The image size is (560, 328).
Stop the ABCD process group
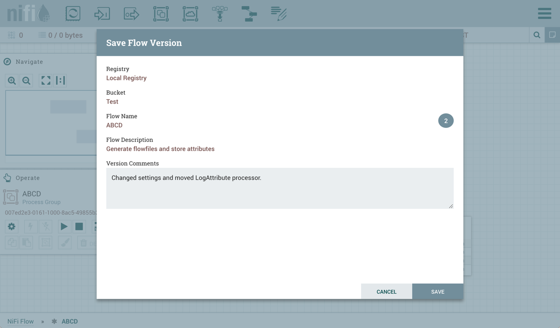point(79,227)
